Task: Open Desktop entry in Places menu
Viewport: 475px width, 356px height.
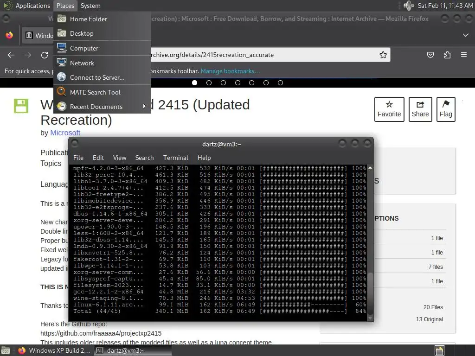Action: point(102,33)
